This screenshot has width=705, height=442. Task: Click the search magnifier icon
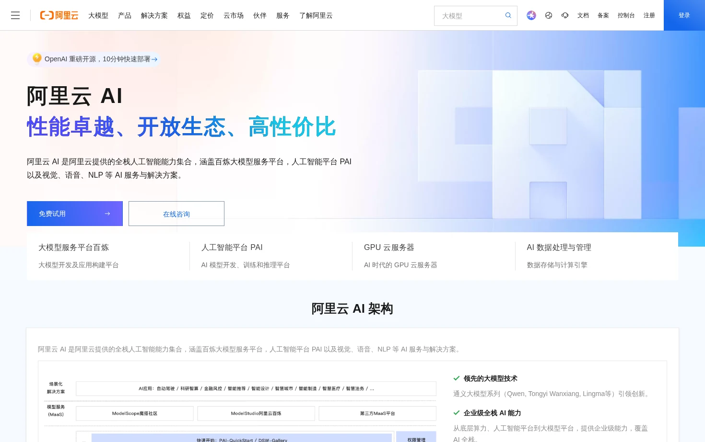508,15
